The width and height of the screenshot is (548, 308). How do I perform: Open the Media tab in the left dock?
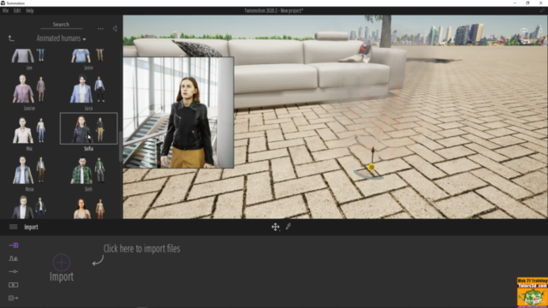14,285
